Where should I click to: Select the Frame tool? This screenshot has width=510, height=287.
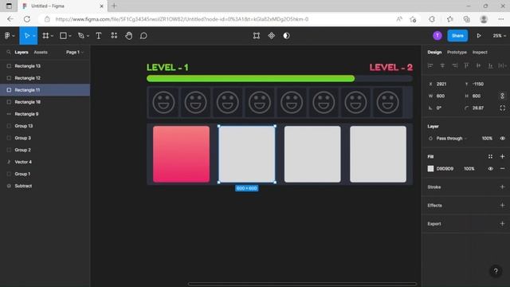click(x=45, y=36)
